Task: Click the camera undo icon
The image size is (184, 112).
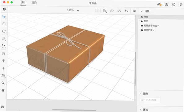Action: 112,11
